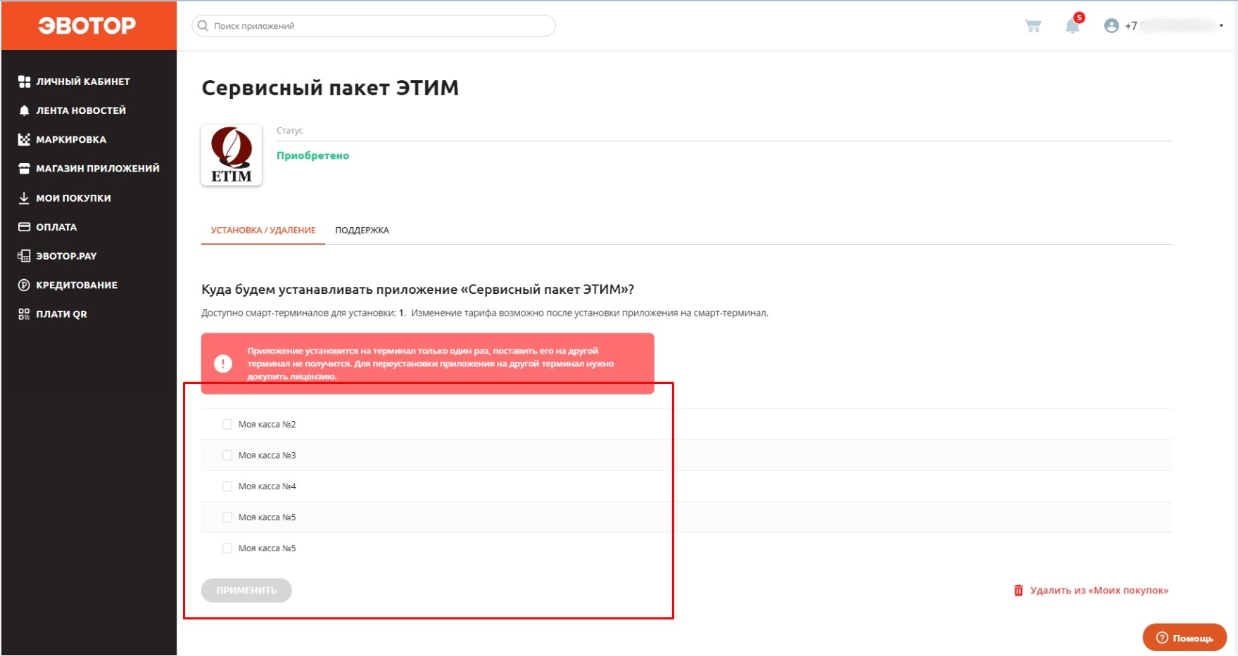Check the Моя касса №3 checkbox
The width and height of the screenshot is (1238, 656).
(227, 455)
